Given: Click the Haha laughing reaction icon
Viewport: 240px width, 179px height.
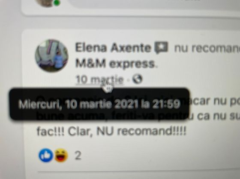Looking at the screenshot, I should click(x=61, y=155).
